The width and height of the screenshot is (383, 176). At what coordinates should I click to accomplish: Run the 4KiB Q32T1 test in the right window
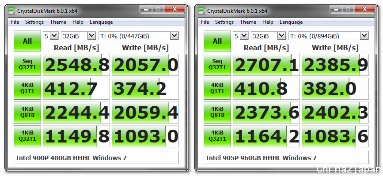point(217,136)
